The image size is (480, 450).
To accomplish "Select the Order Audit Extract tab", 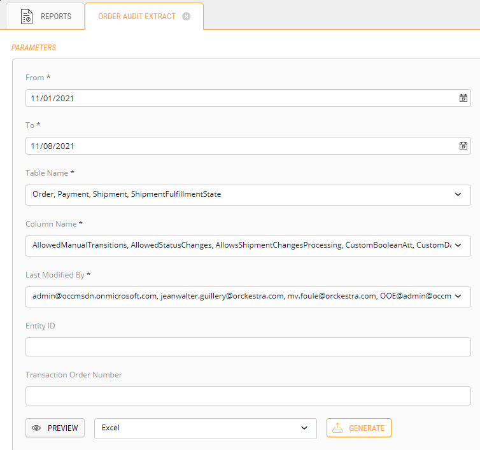I will [136, 17].
